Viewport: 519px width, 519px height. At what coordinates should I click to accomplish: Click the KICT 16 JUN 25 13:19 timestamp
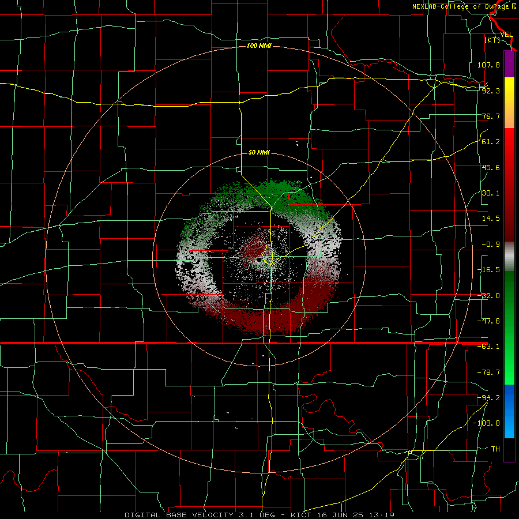click(x=343, y=515)
